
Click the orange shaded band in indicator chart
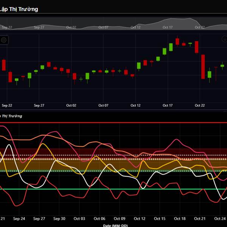pos(113,165)
